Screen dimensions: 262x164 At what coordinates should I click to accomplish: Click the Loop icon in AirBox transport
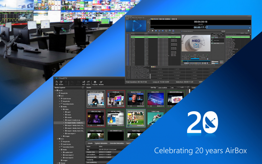pos(170,31)
